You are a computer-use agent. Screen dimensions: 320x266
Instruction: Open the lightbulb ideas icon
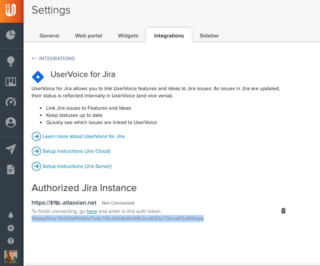11,61
